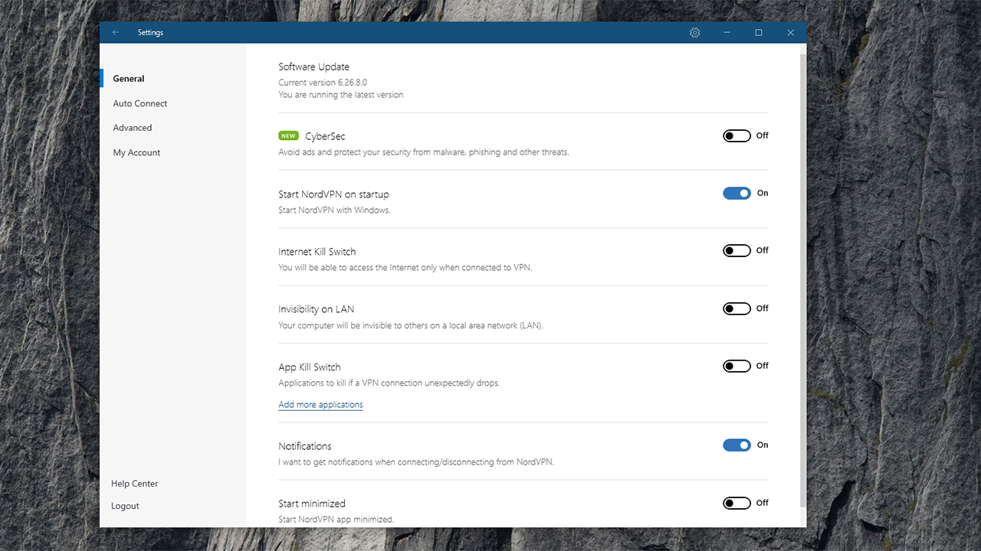981x551 pixels.
Task: Click the Settings title in the title bar
Action: point(150,32)
